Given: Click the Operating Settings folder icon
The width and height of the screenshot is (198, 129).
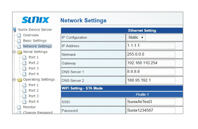Looking at the screenshot, I should (x=19, y=80).
